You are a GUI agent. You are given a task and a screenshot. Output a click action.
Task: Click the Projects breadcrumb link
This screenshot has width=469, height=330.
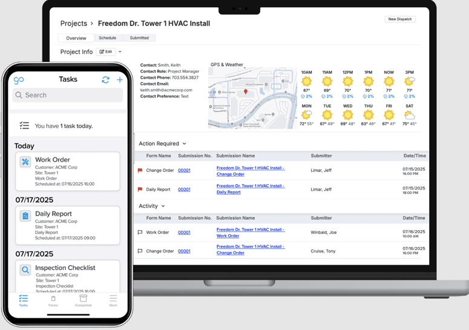pyautogui.click(x=74, y=24)
